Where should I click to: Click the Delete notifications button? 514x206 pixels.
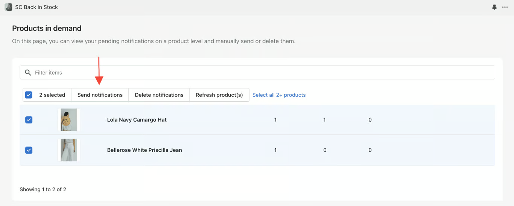coord(159,95)
